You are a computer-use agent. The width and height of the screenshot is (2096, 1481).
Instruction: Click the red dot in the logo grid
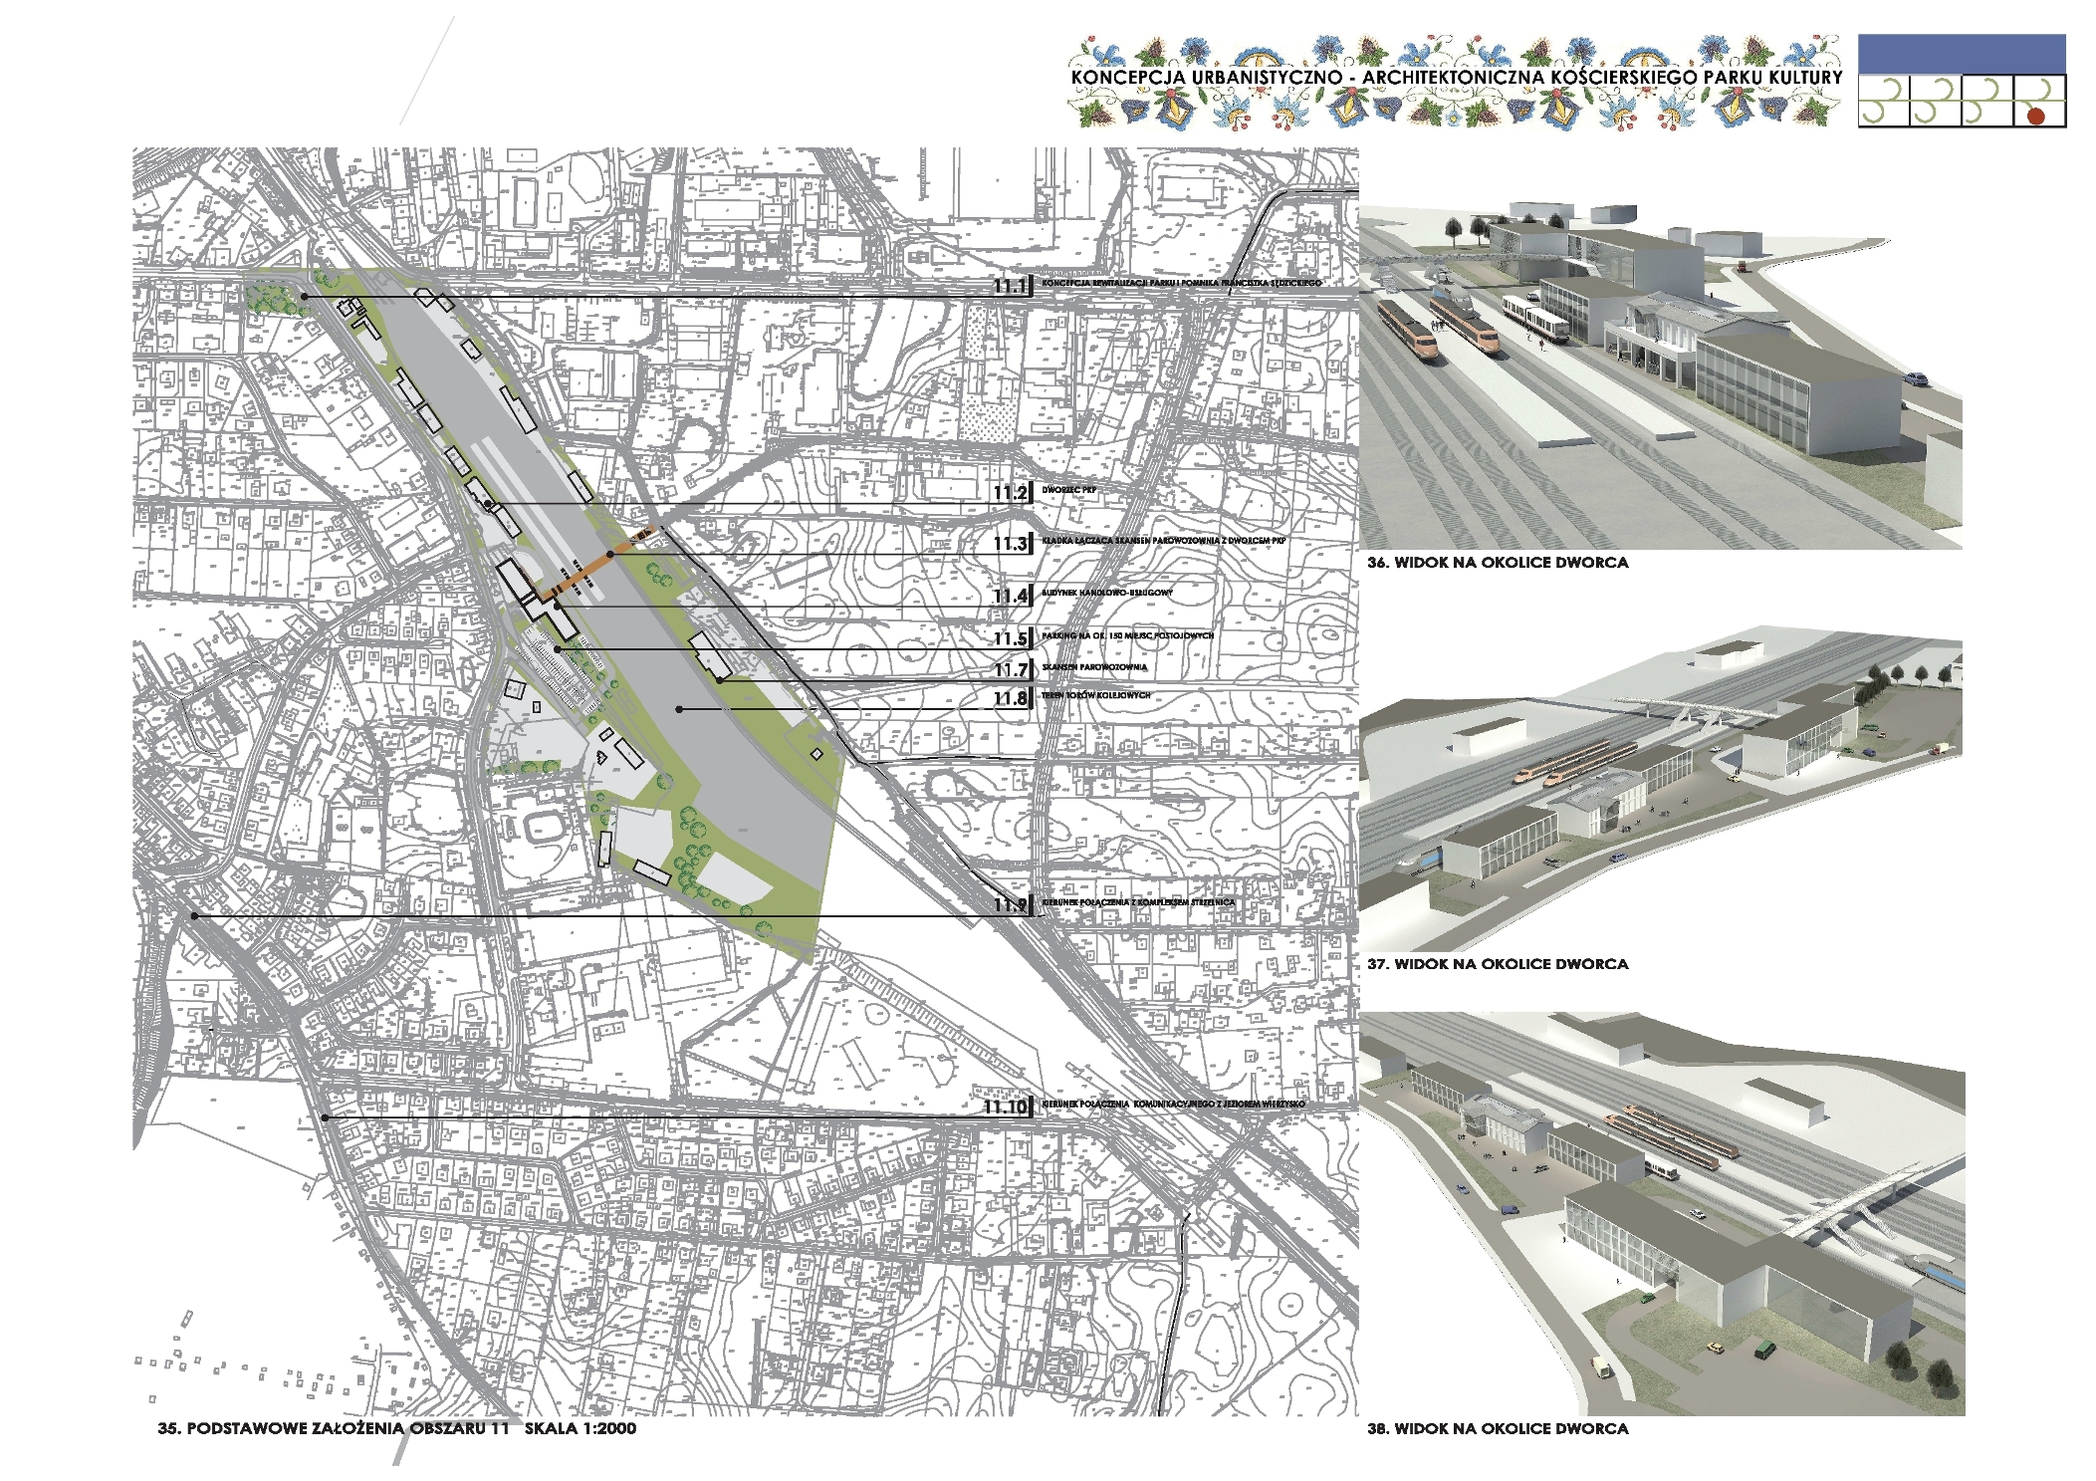[2035, 116]
